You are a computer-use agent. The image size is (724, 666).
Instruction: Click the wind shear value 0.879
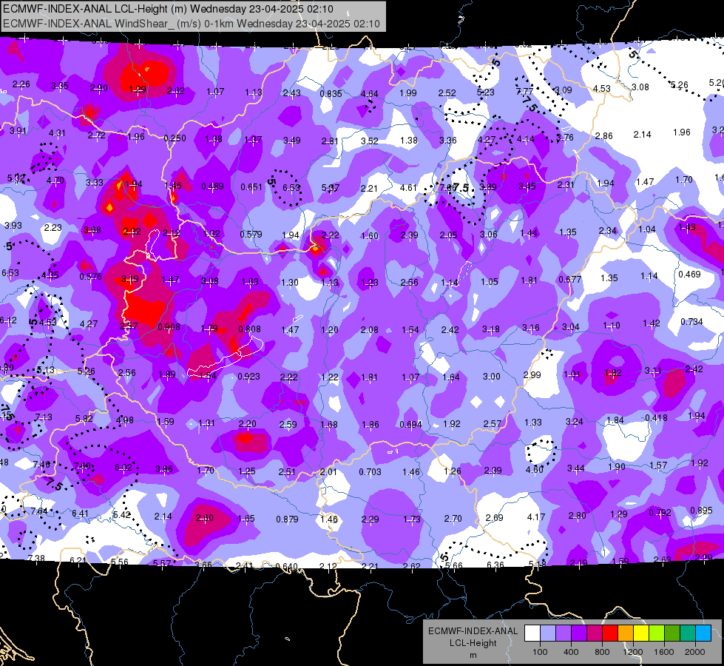287,519
